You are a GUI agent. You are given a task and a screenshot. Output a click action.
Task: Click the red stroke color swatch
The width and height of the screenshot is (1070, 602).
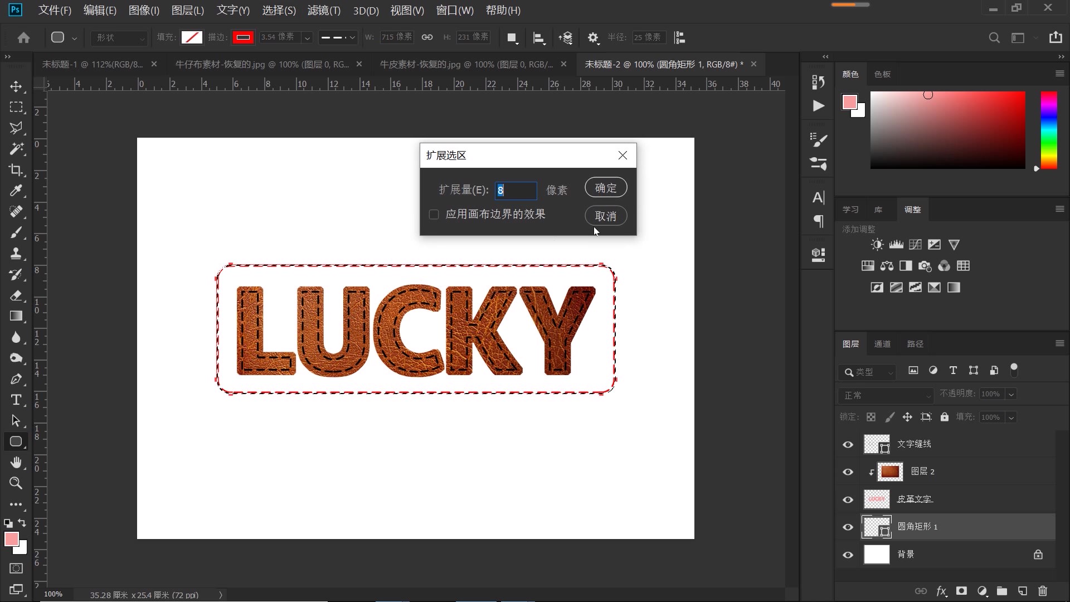[243, 37]
